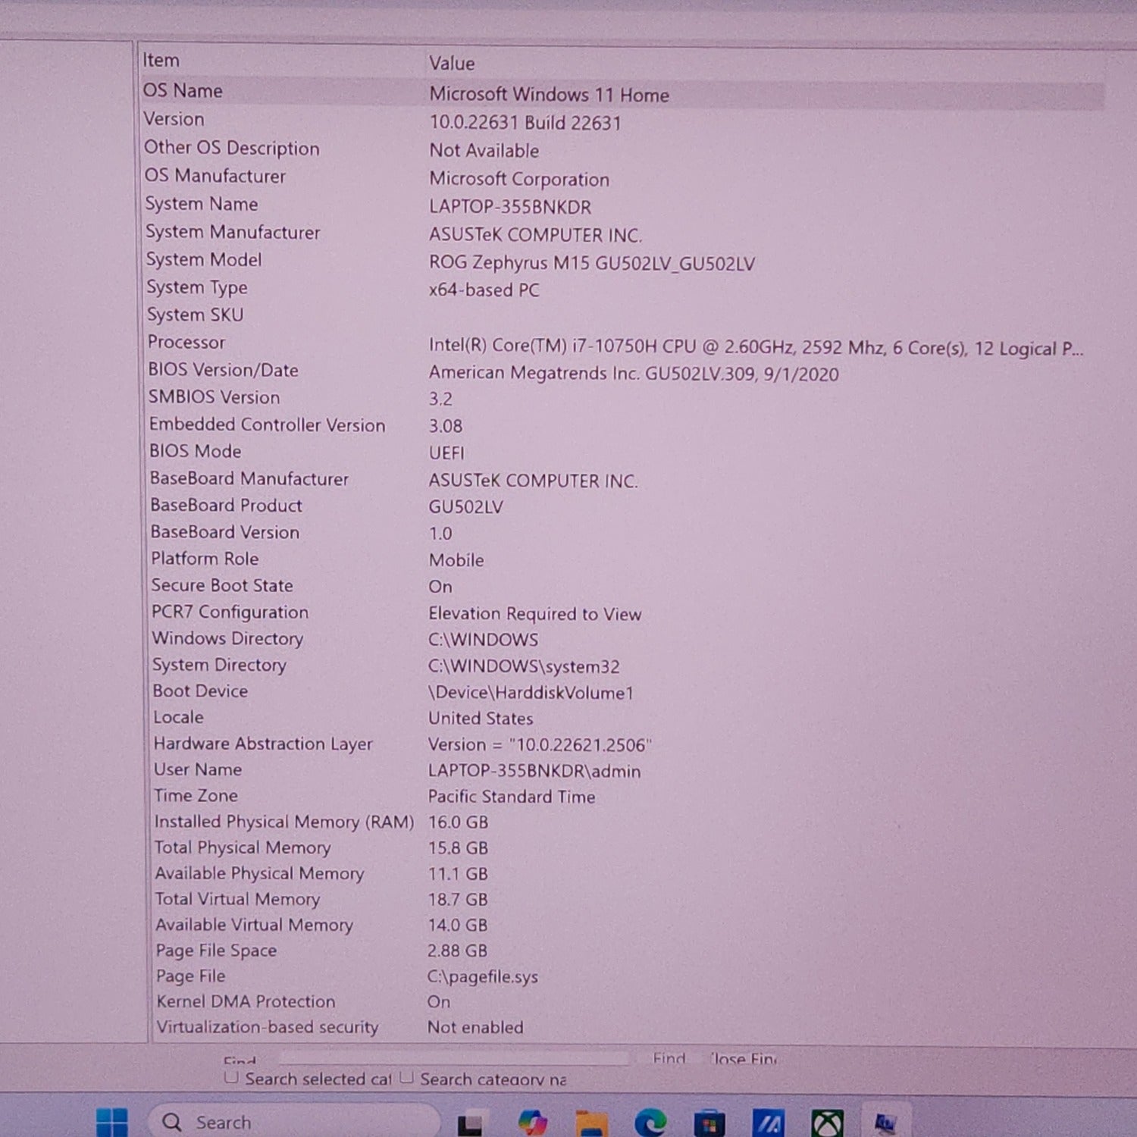Click the System Information taskbar icon

coord(885,1123)
